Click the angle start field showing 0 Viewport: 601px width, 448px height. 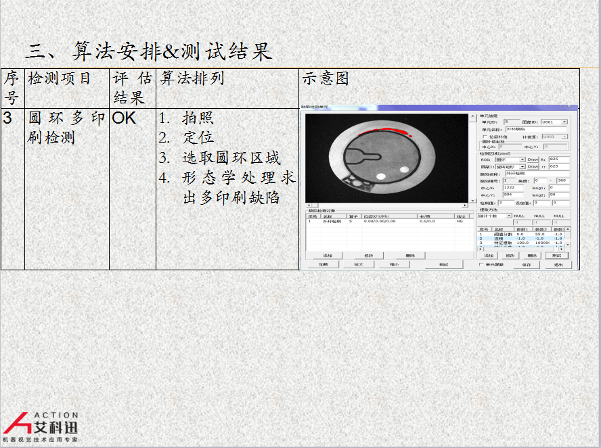(539, 180)
